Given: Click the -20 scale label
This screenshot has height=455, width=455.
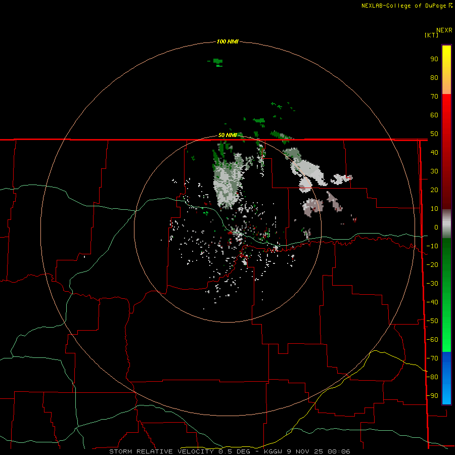Looking at the screenshot, I should click(432, 264).
